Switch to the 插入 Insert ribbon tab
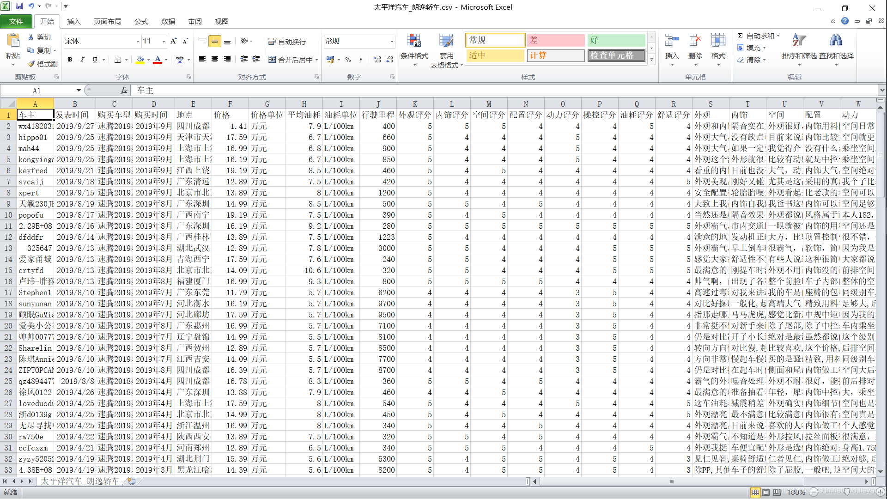The image size is (887, 499). (x=73, y=21)
